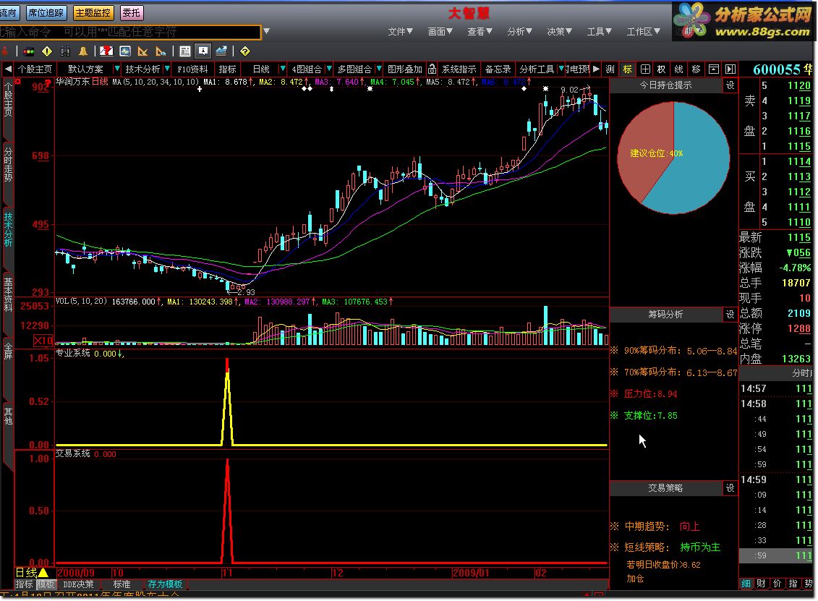Open the 画面 menu
The height and width of the screenshot is (601, 818).
pyautogui.click(x=440, y=32)
